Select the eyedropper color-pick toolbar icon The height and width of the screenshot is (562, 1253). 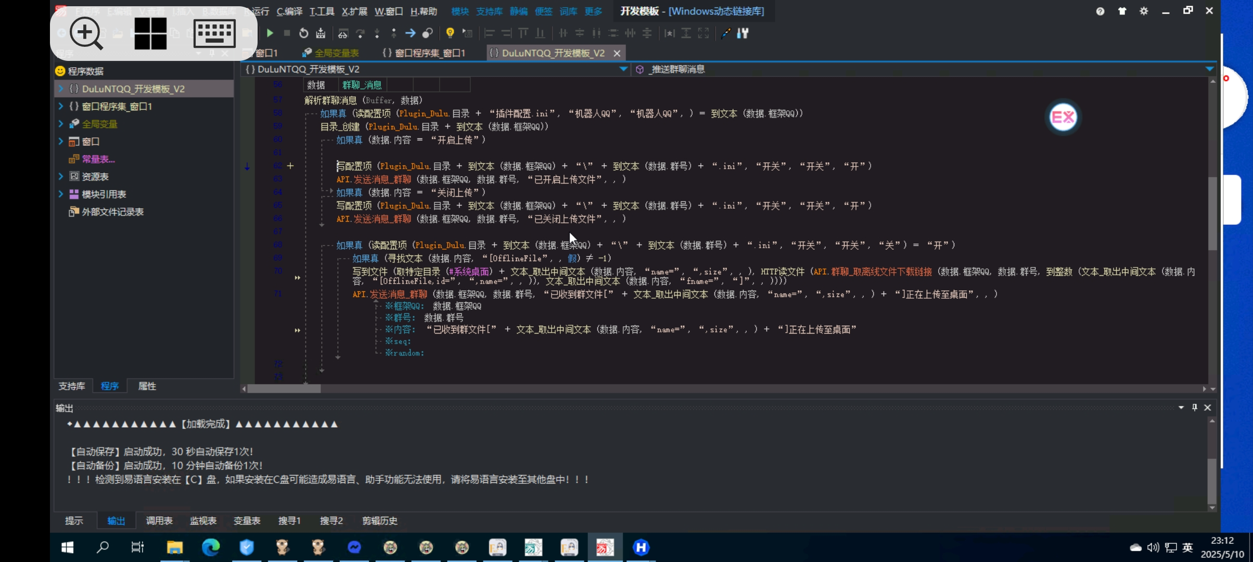(726, 33)
